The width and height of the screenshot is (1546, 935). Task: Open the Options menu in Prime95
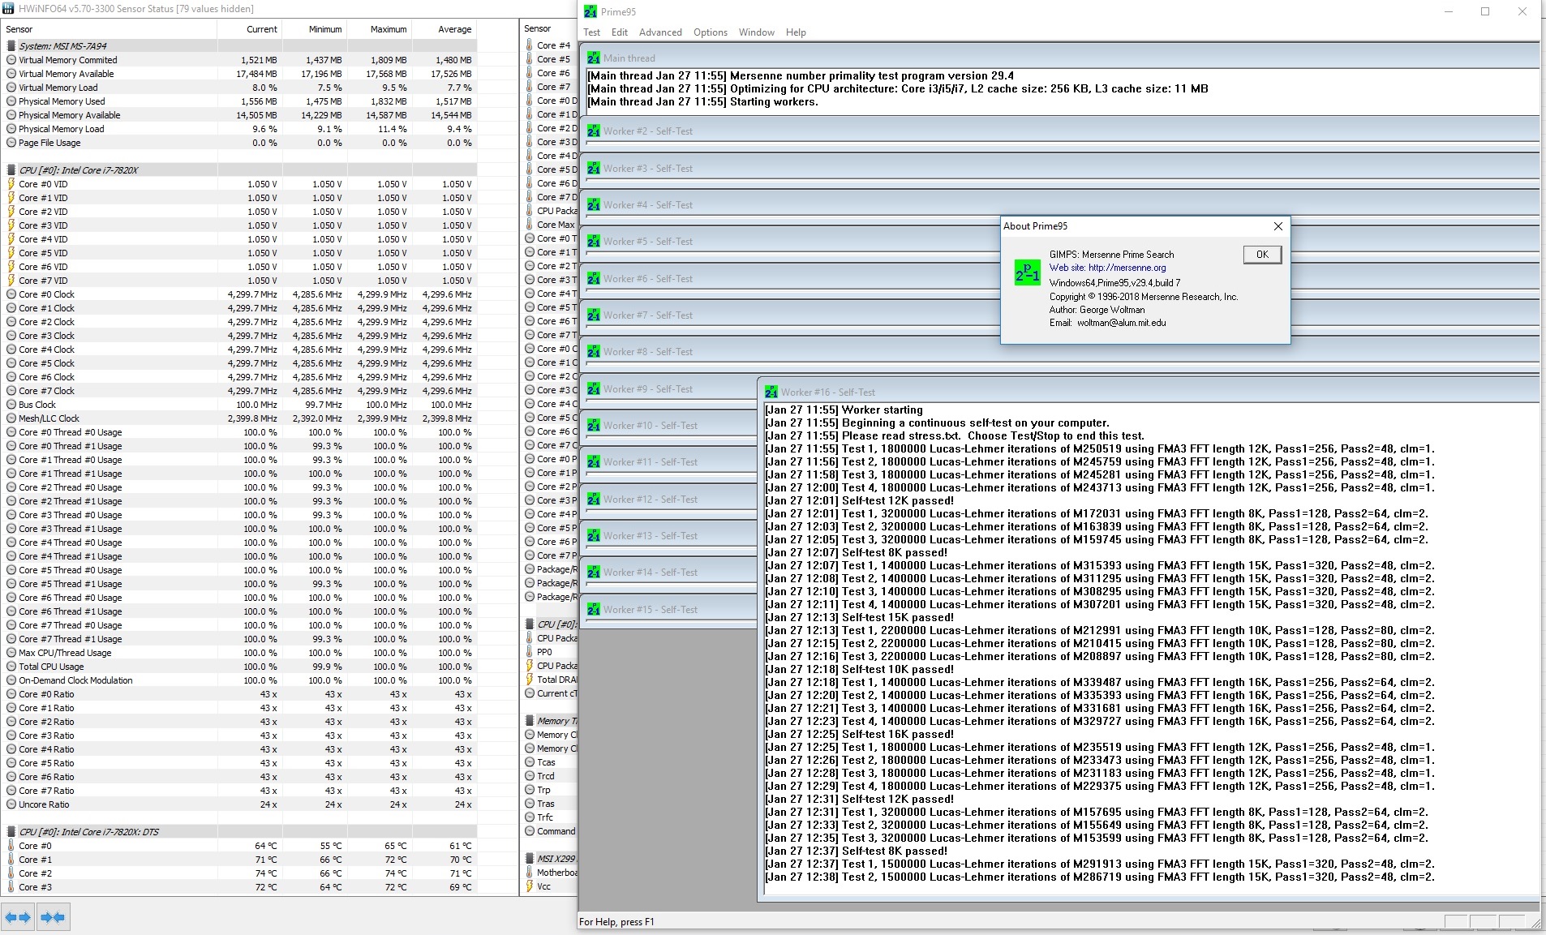point(711,32)
